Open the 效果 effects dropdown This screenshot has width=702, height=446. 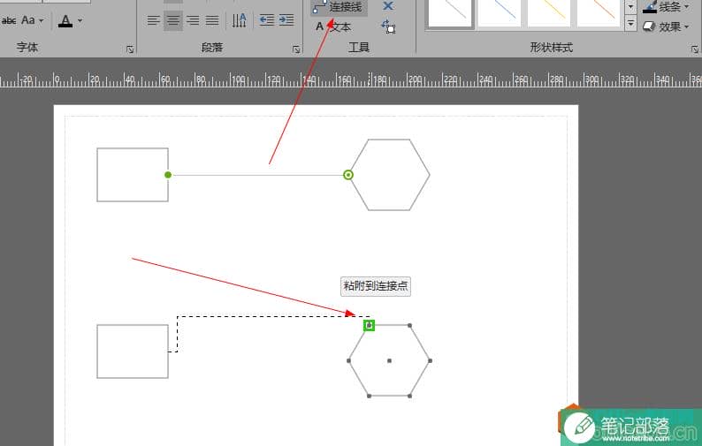point(666,26)
